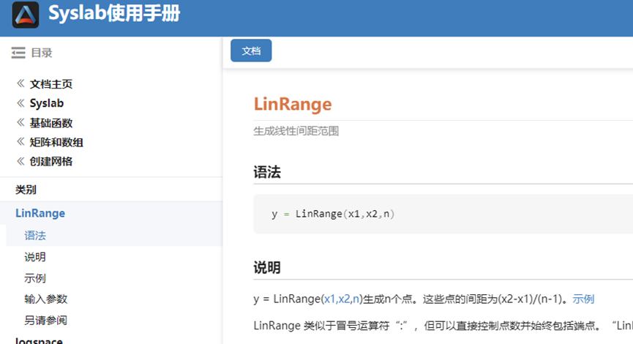This screenshot has height=344, width=633.
Task: Click the 语法 heading in content
Action: click(x=267, y=172)
